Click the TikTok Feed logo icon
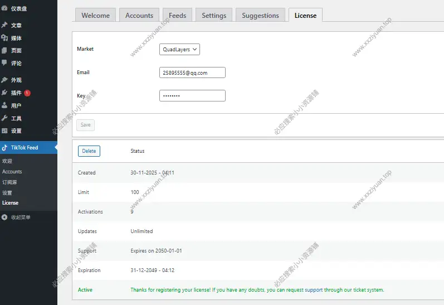The height and width of the screenshot is (305, 444). click(x=4, y=148)
